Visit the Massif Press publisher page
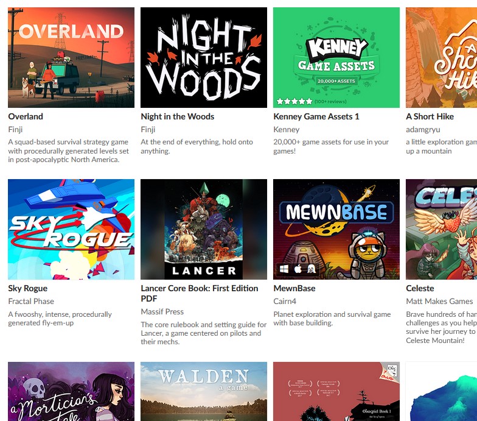Viewport: 477px width, 421px height. (x=162, y=312)
